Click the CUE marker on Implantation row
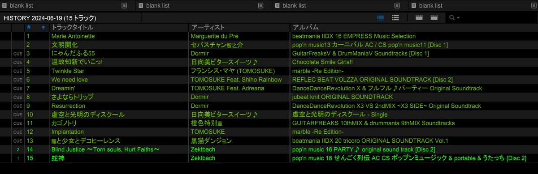This screenshot has height=174, width=538. click(18, 132)
